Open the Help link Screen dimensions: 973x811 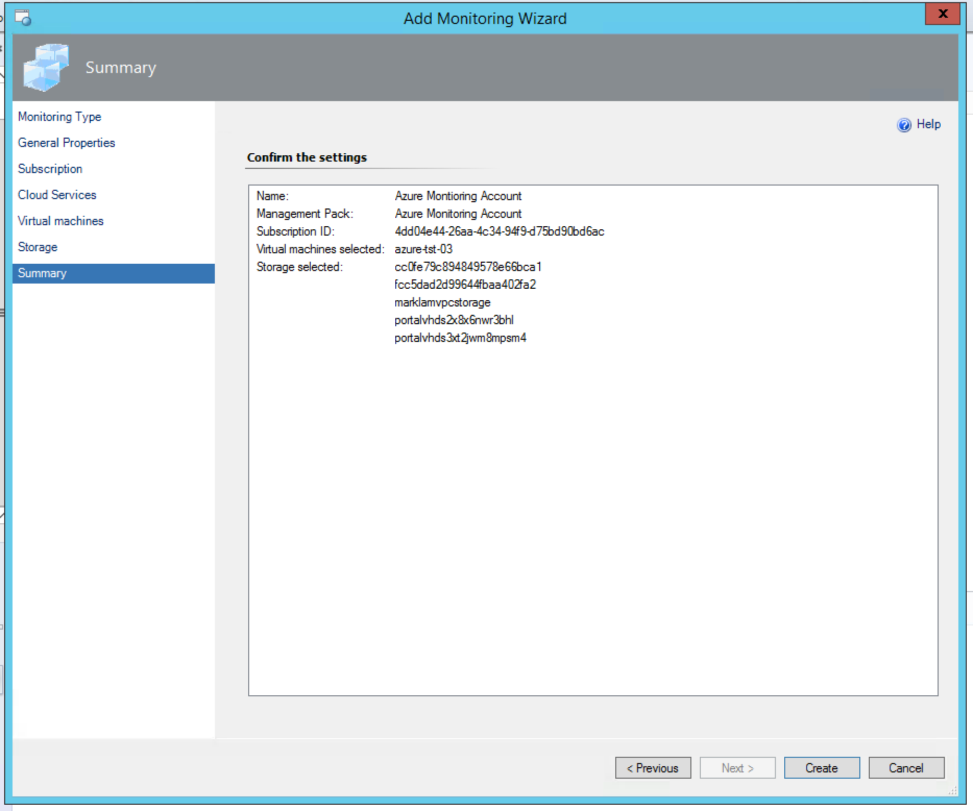(928, 124)
